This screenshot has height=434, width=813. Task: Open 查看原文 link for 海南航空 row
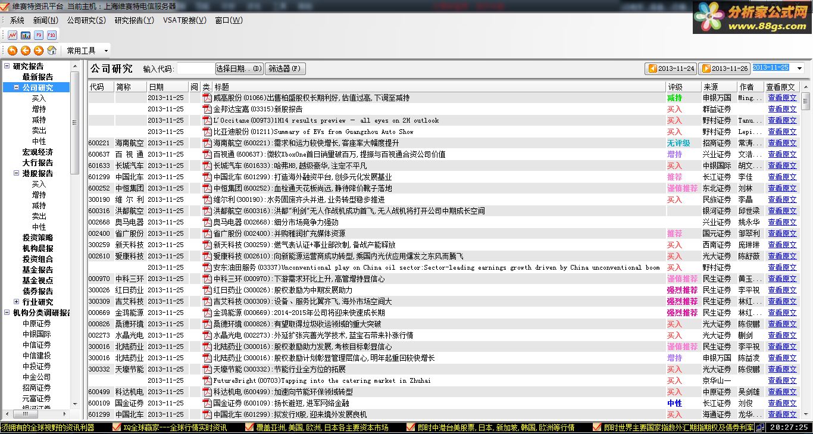tap(782, 143)
